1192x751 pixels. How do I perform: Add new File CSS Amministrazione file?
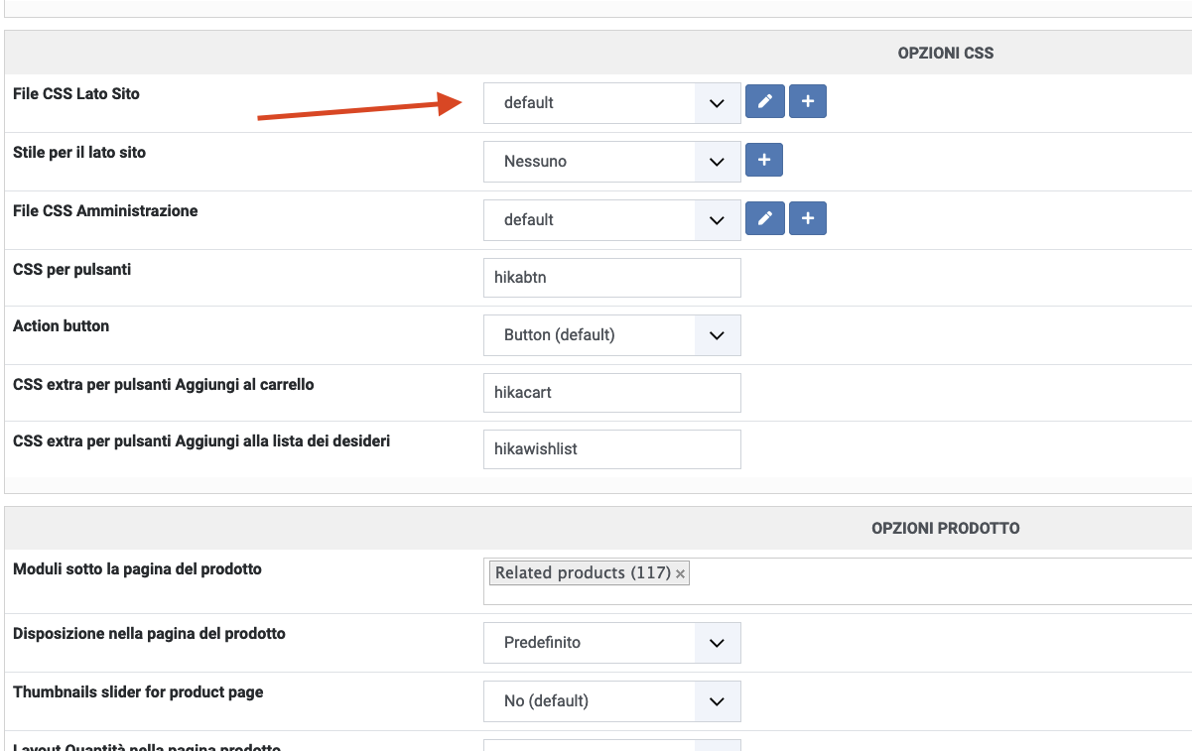[x=808, y=219]
